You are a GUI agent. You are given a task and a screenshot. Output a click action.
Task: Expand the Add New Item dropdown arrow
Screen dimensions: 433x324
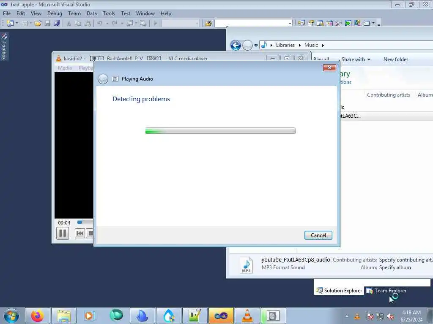pyautogui.click(x=30, y=24)
